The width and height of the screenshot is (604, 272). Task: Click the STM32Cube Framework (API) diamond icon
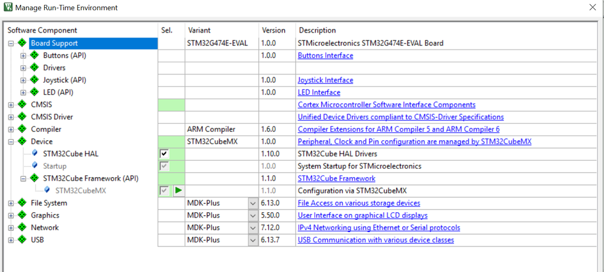pyautogui.click(x=34, y=178)
